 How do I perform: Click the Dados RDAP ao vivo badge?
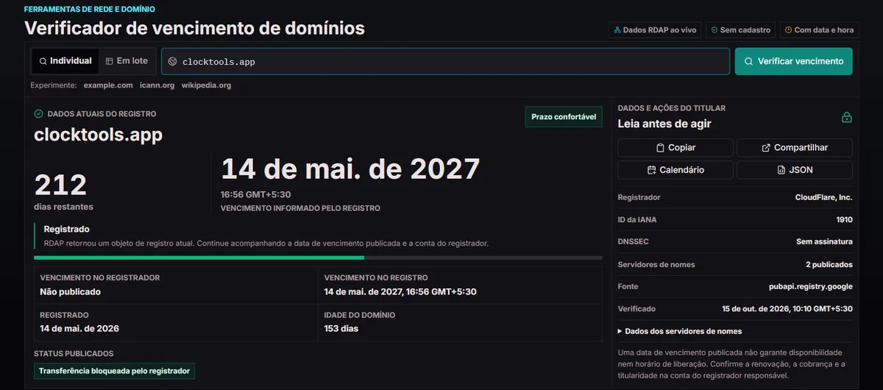(x=655, y=30)
